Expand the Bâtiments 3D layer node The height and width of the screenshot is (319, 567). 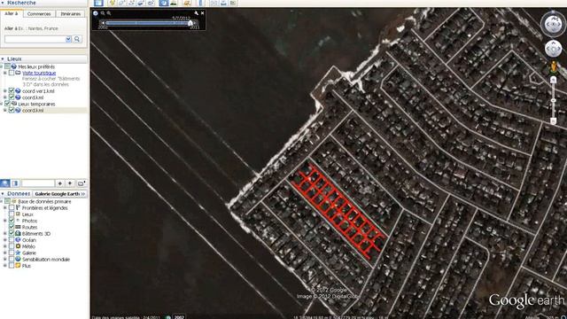coord(5,234)
